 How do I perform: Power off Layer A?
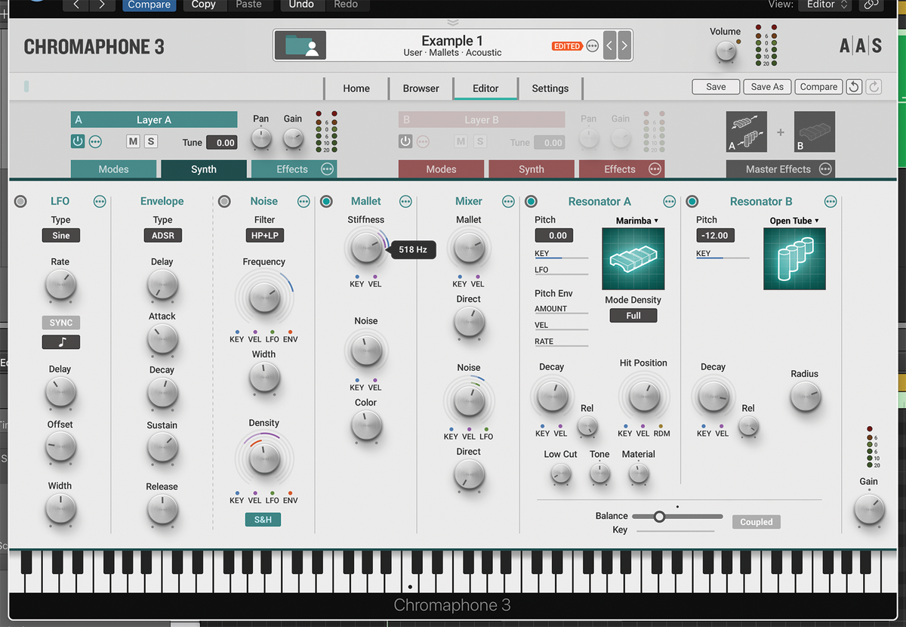(x=77, y=142)
